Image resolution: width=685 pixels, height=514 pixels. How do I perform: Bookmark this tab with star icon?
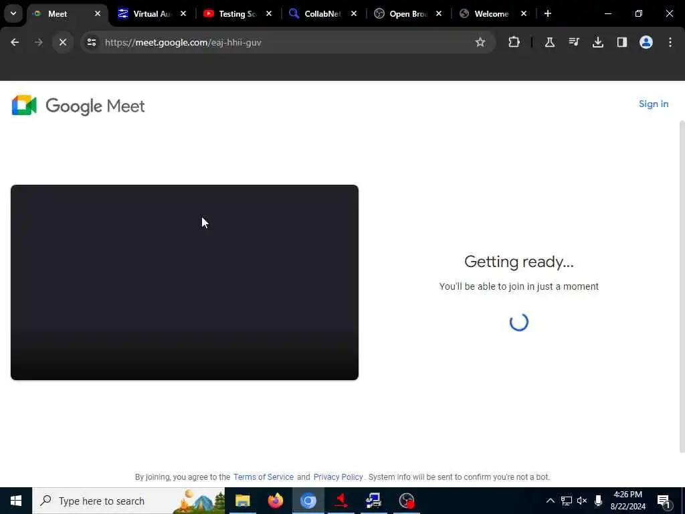tap(480, 42)
